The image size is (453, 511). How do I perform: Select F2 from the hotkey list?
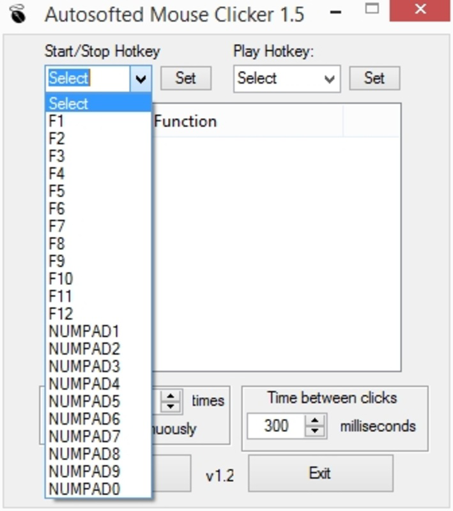[x=98, y=139]
